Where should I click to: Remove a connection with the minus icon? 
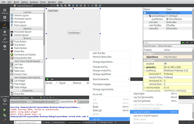(52, 79)
